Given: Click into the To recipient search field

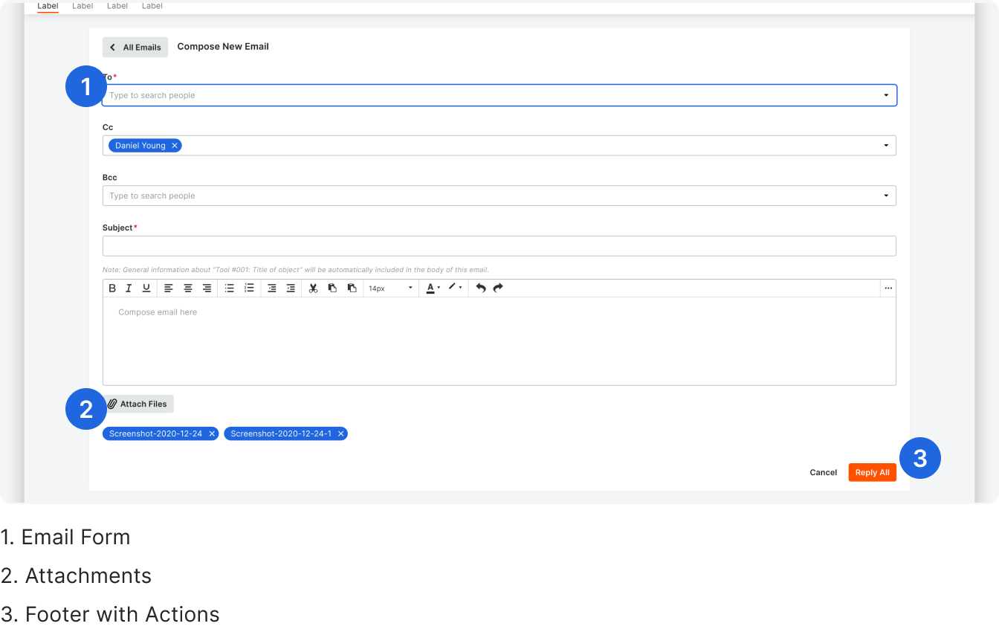Looking at the screenshot, I should click(499, 95).
